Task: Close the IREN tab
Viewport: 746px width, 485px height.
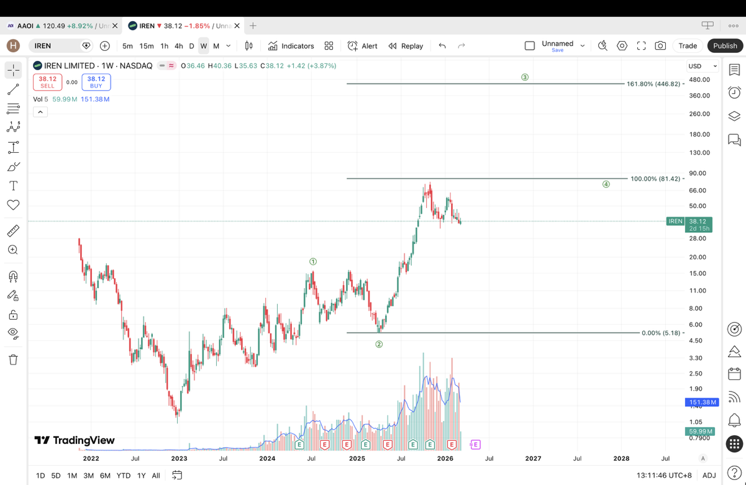Action: point(237,26)
